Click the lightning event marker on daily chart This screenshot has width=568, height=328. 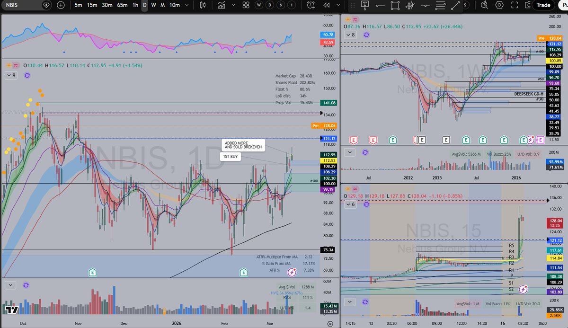[x=292, y=272]
